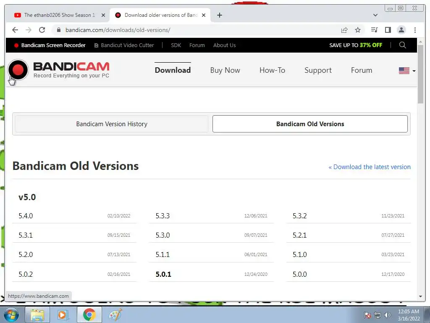The width and height of the screenshot is (430, 323).
Task: Open the share this page icon
Action: (344, 30)
